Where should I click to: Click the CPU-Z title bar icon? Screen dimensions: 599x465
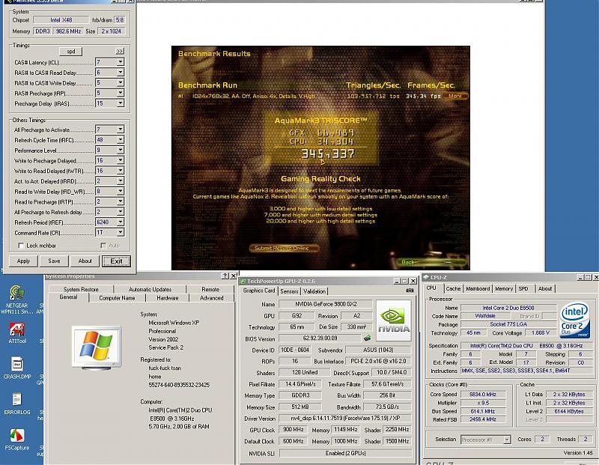pos(426,277)
